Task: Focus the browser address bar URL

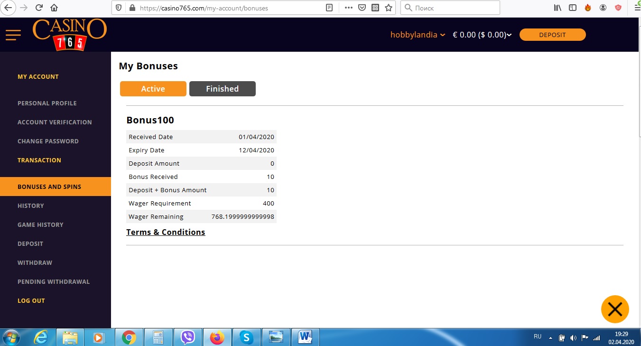Action: pyautogui.click(x=204, y=8)
